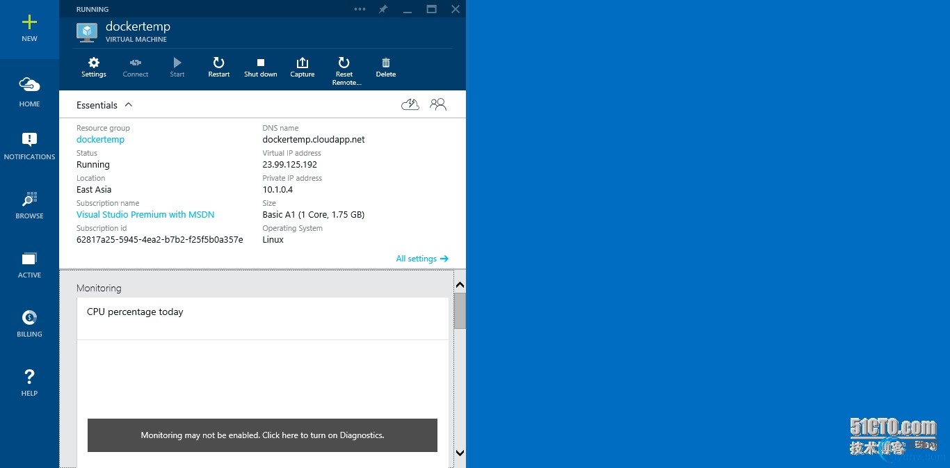
Task: Click the cloud lightning quick start icon
Action: click(410, 105)
